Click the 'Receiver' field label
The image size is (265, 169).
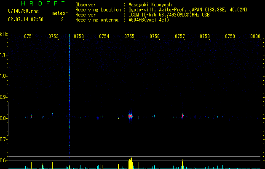pos(86,15)
